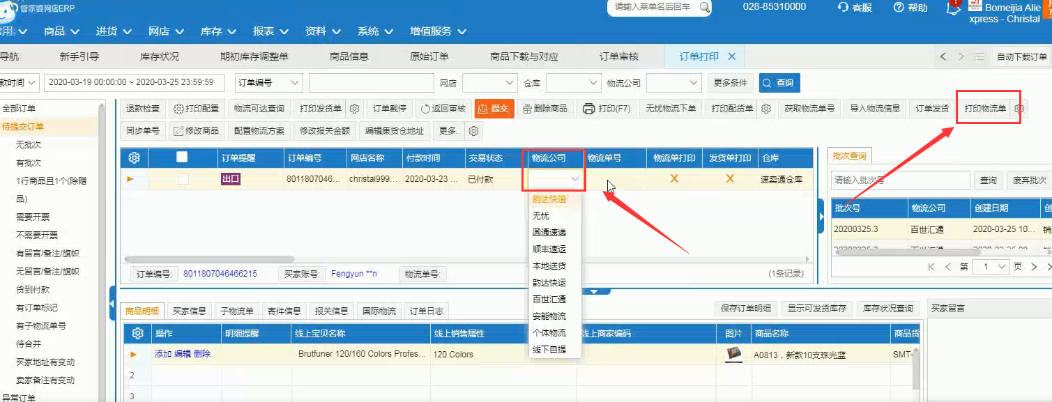Choose 顺丰速运 from logistics dropdown list
This screenshot has width=1052, height=402.
pos(549,249)
